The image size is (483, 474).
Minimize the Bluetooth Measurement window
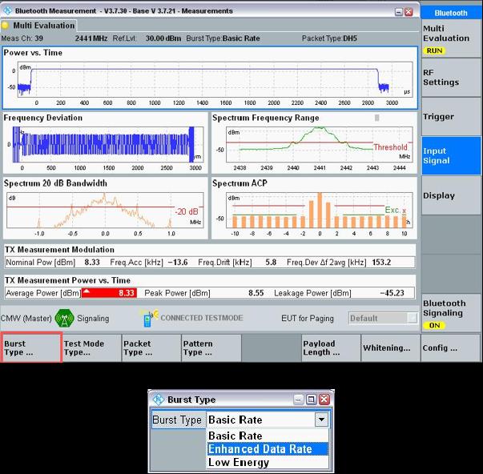point(399,12)
